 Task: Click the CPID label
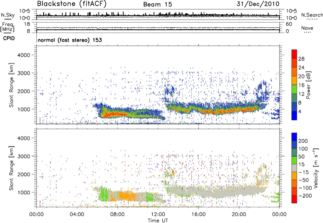click(x=9, y=38)
